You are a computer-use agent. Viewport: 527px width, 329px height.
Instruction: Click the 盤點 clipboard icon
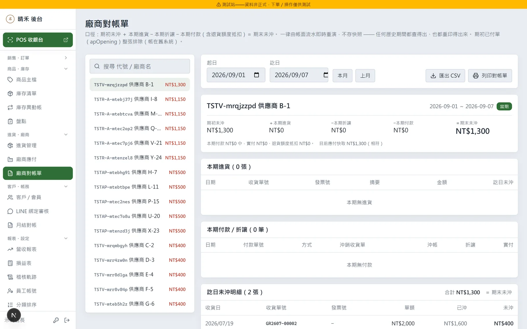pos(10,121)
